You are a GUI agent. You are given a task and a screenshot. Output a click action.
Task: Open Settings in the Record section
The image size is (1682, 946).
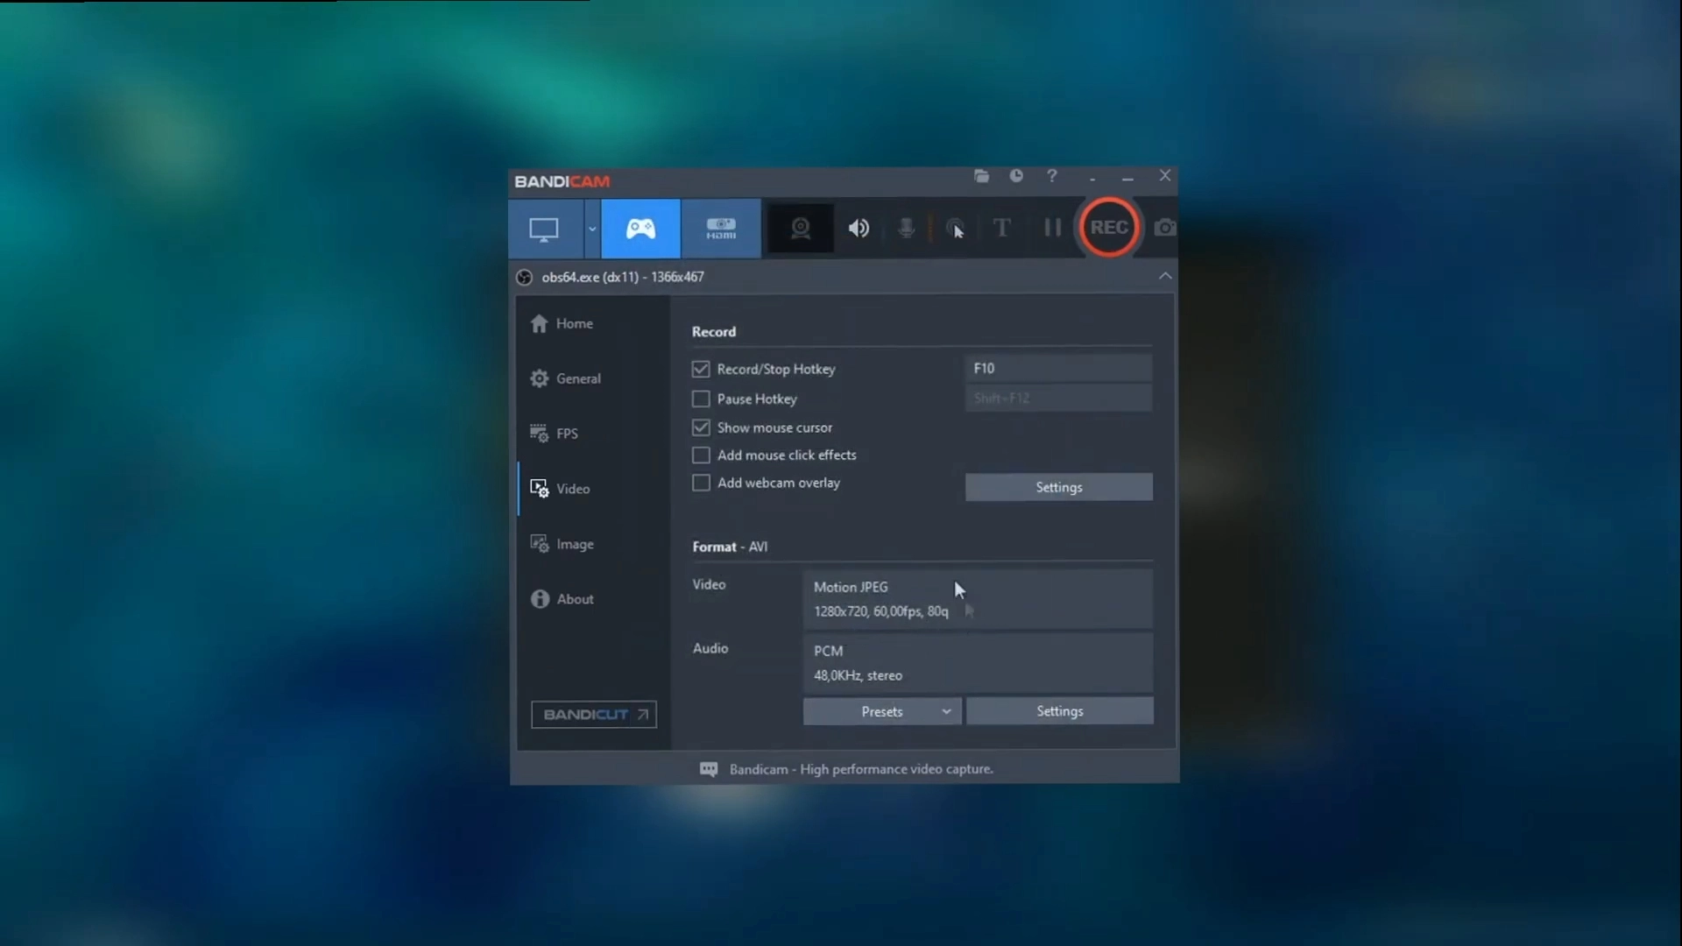tap(1059, 487)
